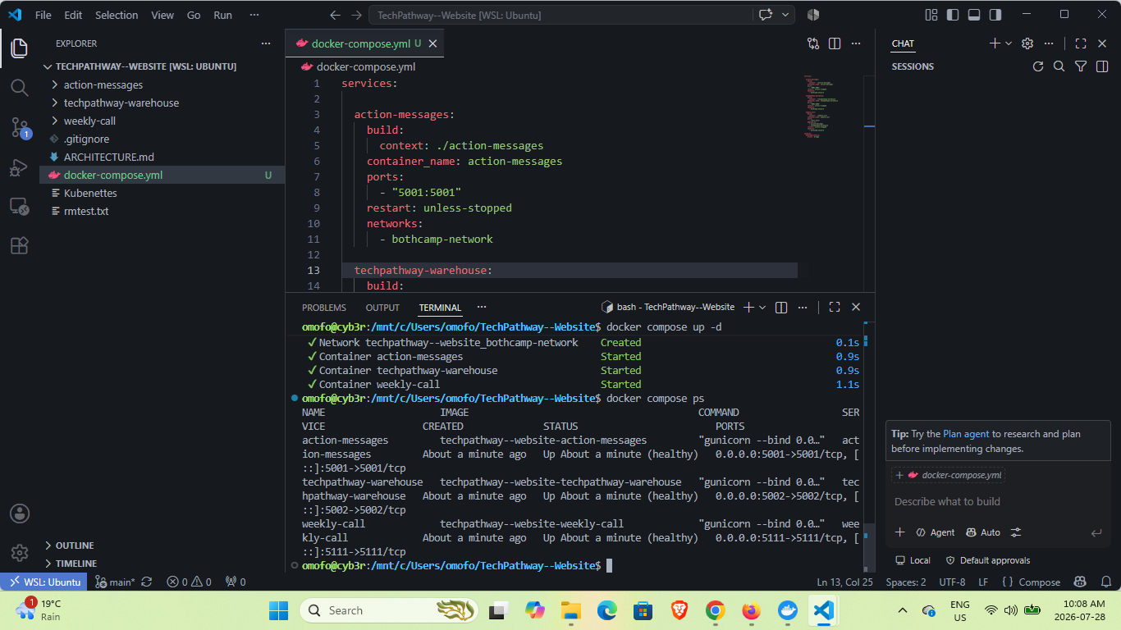Toggle Primary Side Bar layout icon
The height and width of the screenshot is (630, 1121).
coord(953,15)
